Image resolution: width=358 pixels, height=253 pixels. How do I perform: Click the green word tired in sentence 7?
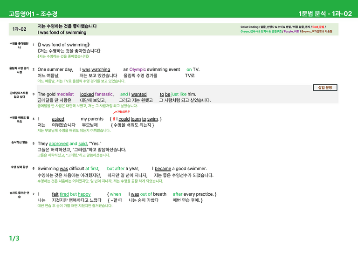pos(64,194)
